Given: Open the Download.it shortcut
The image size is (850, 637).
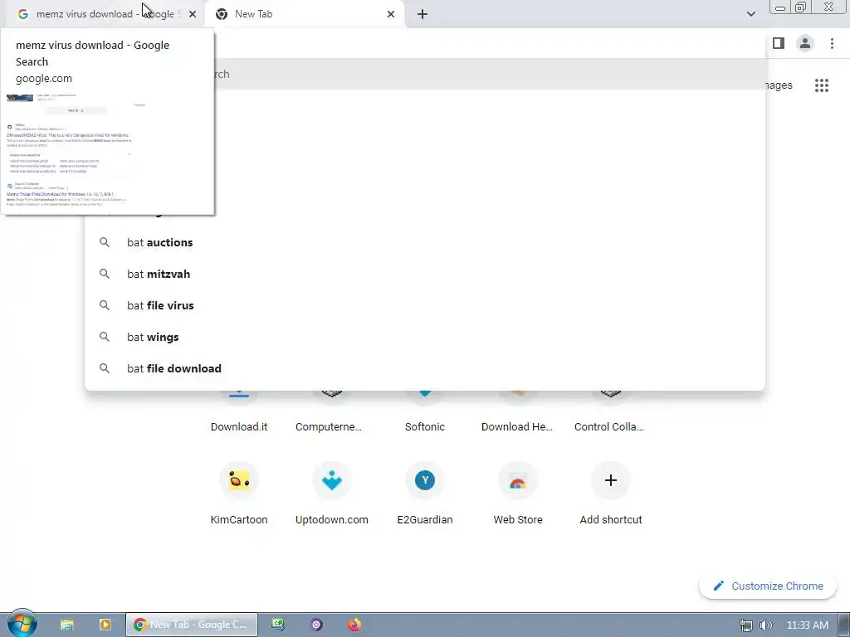Looking at the screenshot, I should pos(239,411).
